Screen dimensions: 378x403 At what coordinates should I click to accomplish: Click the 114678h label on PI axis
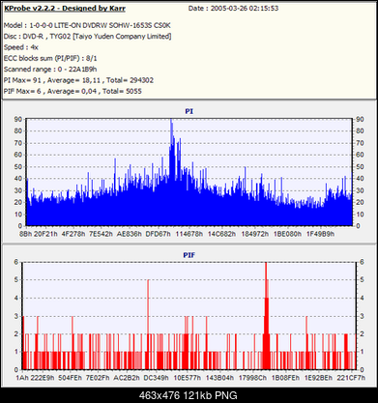tap(189, 234)
